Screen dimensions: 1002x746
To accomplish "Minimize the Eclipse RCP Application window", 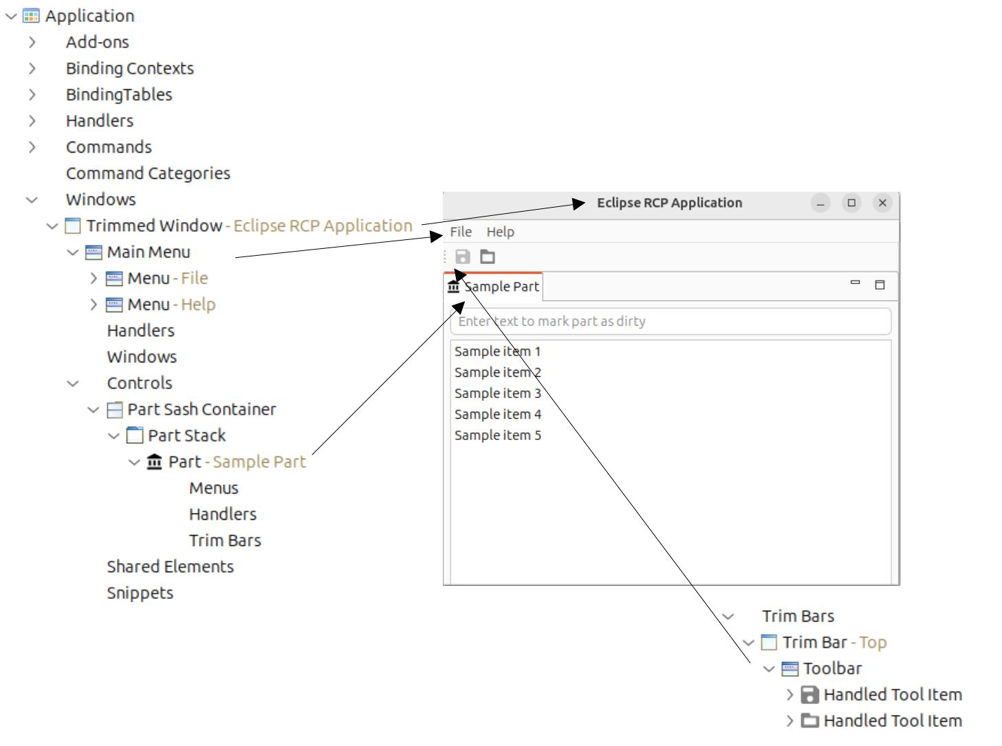I will pos(820,203).
